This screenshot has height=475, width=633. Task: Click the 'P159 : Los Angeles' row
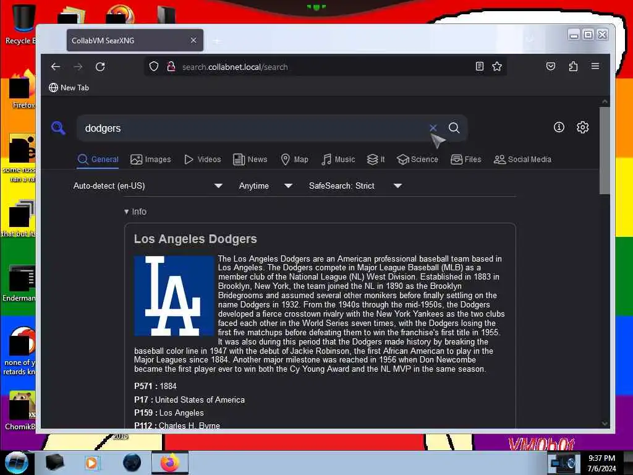pos(169,413)
